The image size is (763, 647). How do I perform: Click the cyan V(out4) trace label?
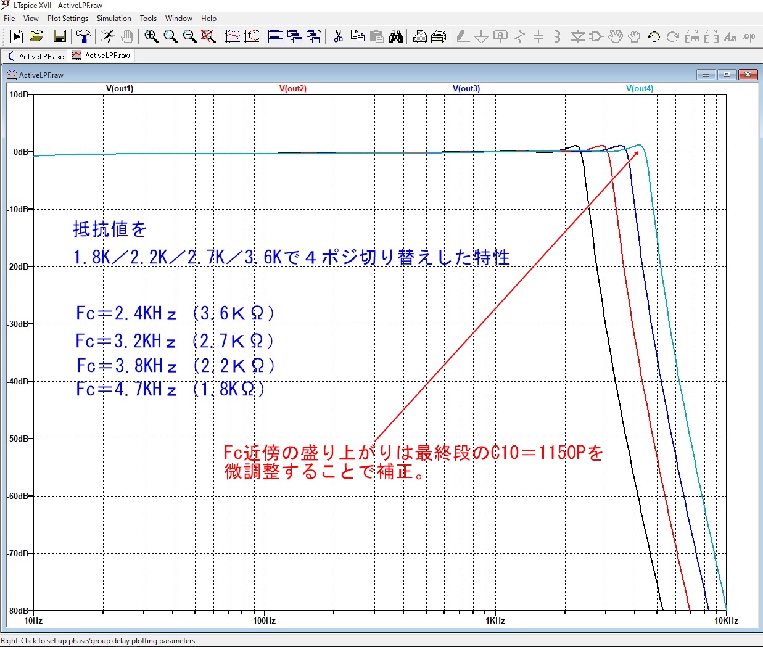[640, 88]
